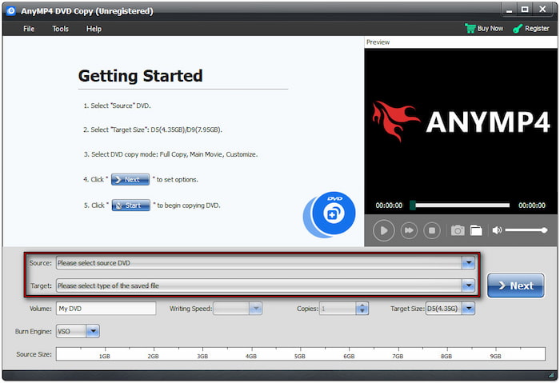
Task: Click the Volume name input field
Action: (x=106, y=309)
